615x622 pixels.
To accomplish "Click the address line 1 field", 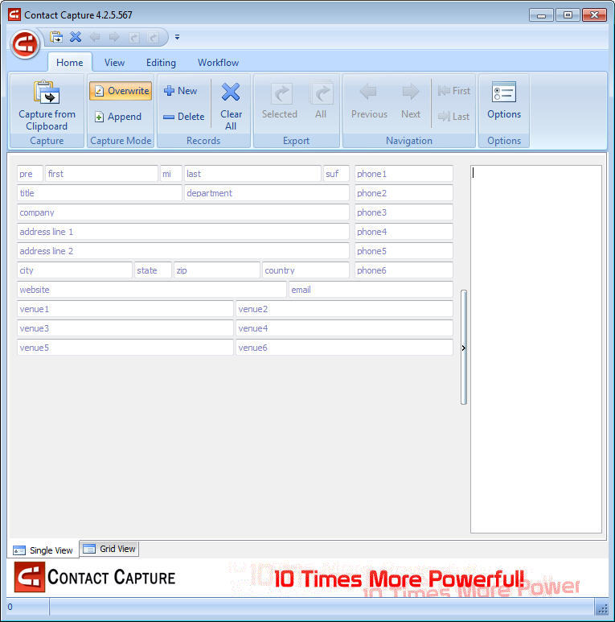I will [183, 232].
